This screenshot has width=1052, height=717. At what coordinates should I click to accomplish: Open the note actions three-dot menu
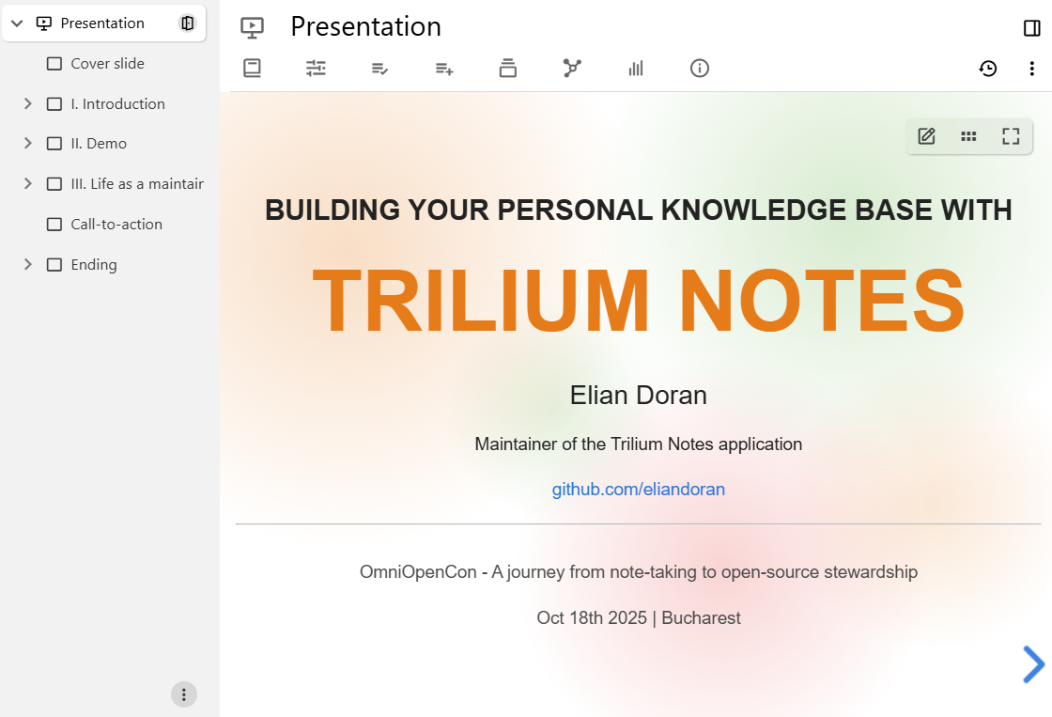click(1031, 68)
